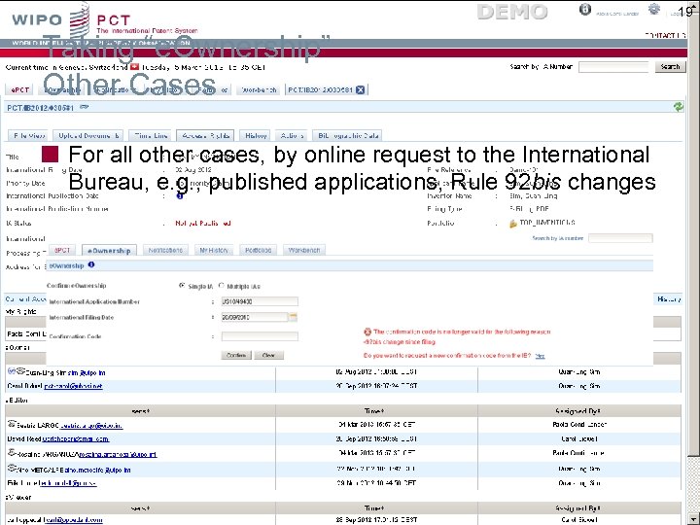The height and width of the screenshot is (525, 700).
Task: Click the Clear button beside Confirm
Action: tap(268, 356)
